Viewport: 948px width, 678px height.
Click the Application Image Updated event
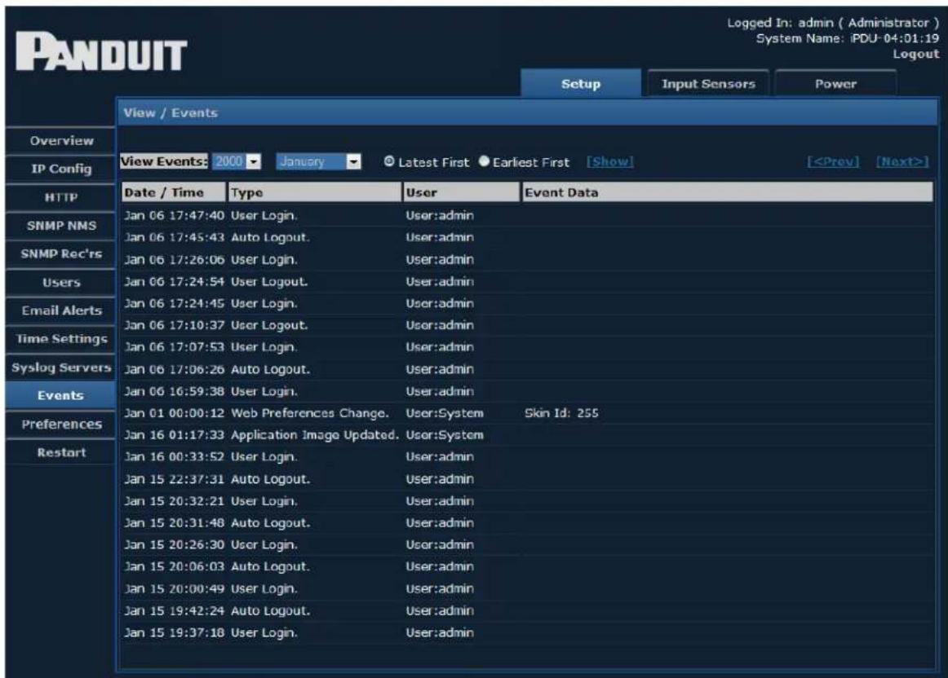coord(314,435)
